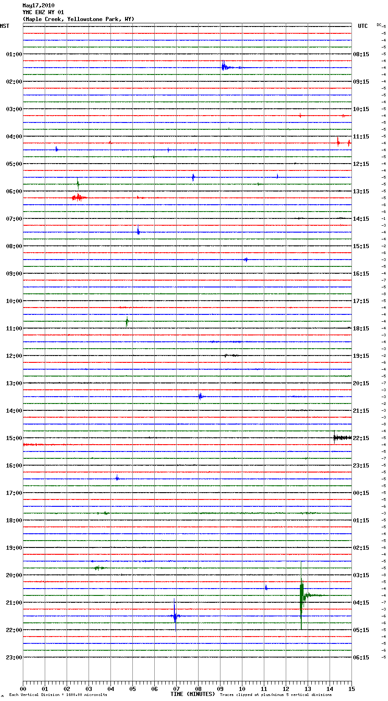
Task: Click the Maple Creek, Yellowstone Park title
Action: (x=79, y=19)
